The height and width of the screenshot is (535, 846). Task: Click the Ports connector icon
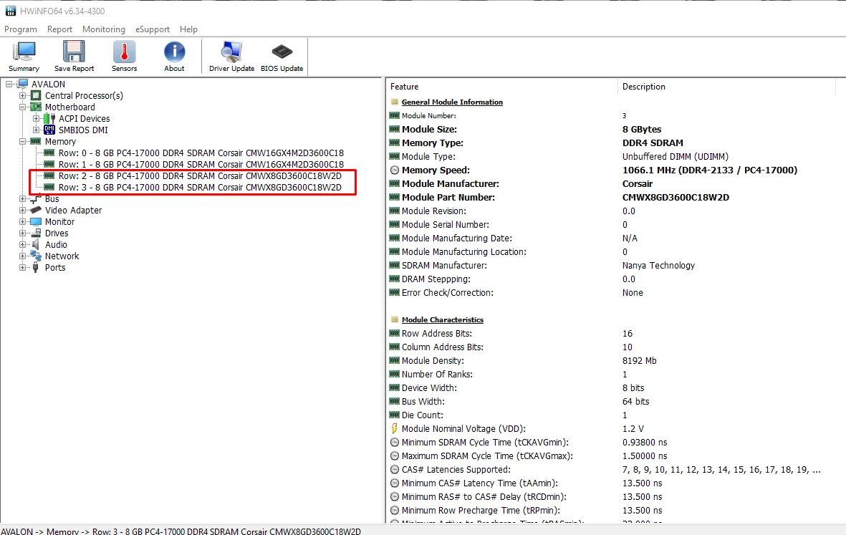tap(36, 268)
